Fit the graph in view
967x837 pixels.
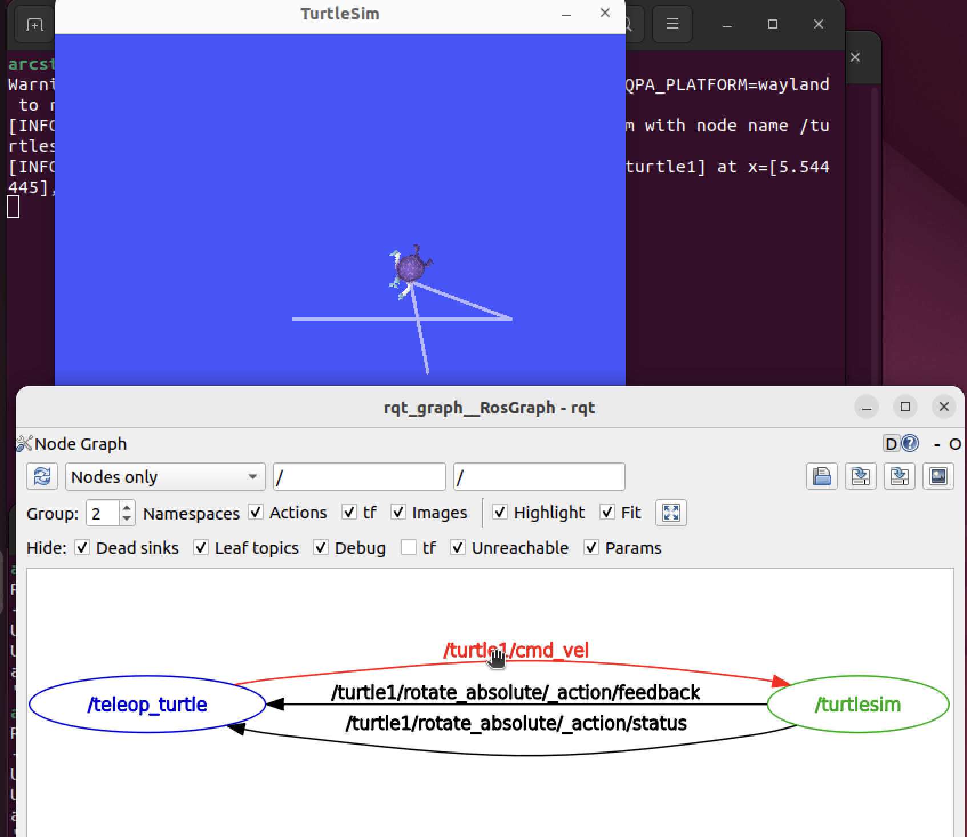[x=671, y=512]
